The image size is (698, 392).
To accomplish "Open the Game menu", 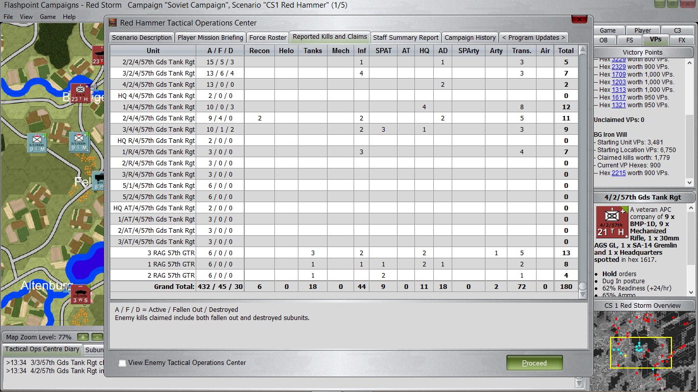I will pos(48,17).
